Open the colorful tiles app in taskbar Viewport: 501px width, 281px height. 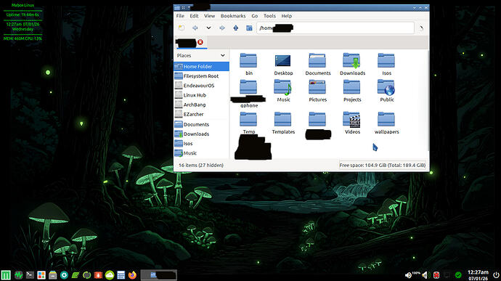(x=41, y=275)
